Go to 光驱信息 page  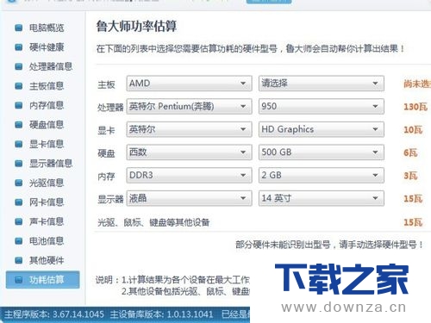[x=47, y=183]
